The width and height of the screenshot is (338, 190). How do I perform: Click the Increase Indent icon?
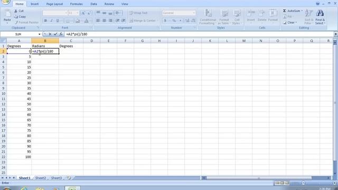pyautogui.click(x=124, y=21)
